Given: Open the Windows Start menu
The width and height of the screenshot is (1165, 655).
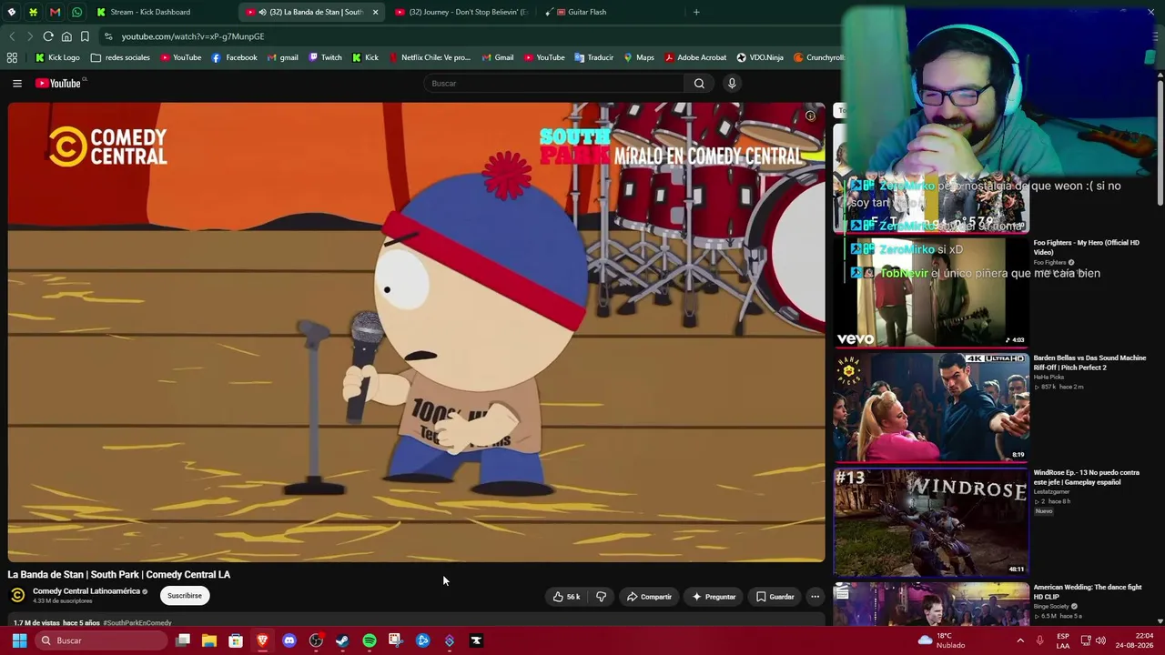Looking at the screenshot, I should coord(19,640).
